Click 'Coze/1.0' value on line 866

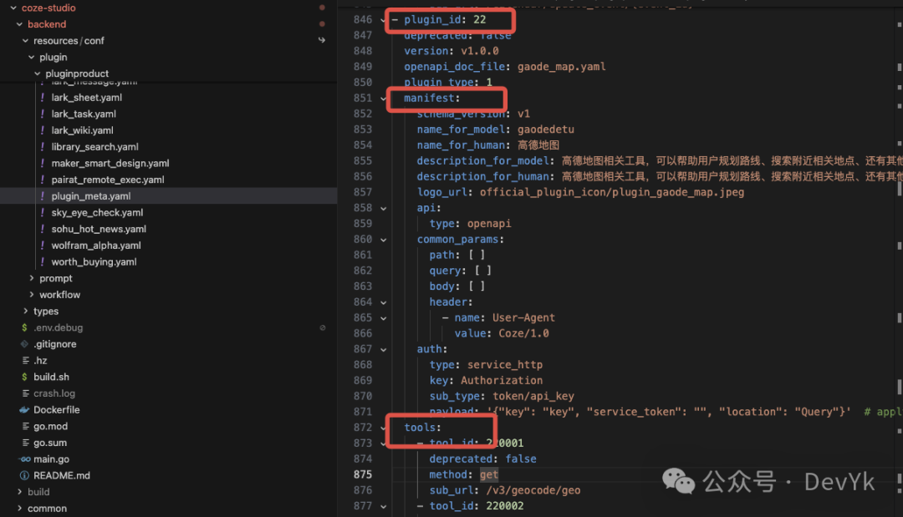(523, 333)
